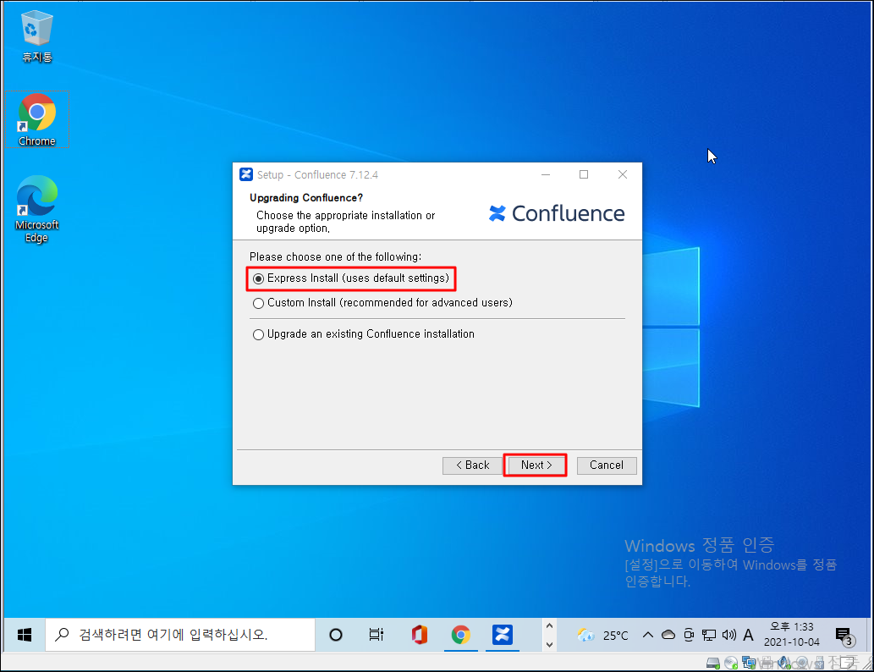Minimize the Confluence setup window

click(546, 174)
